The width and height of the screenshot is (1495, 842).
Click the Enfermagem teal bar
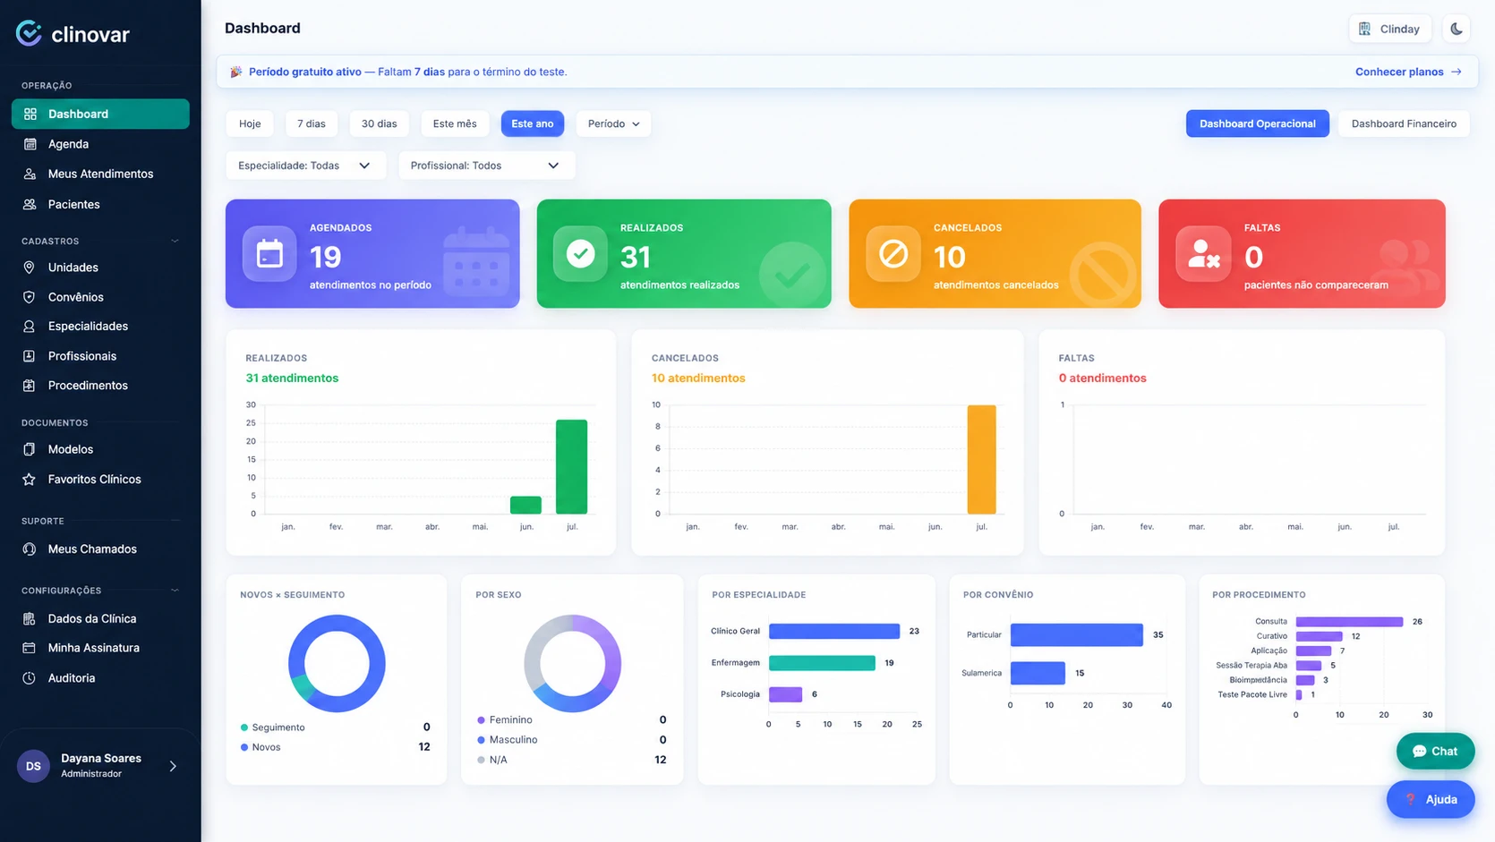pyautogui.click(x=822, y=663)
